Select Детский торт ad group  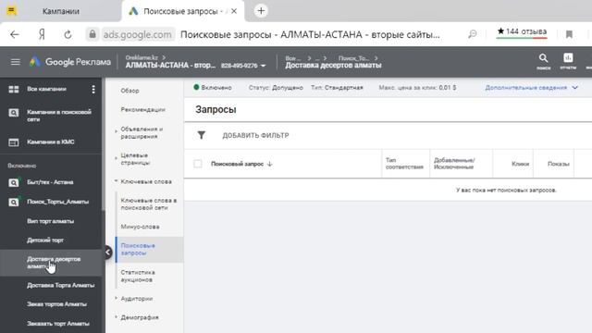pos(45,240)
